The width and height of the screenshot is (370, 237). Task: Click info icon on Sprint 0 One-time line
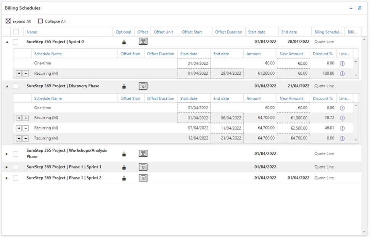tap(342, 63)
